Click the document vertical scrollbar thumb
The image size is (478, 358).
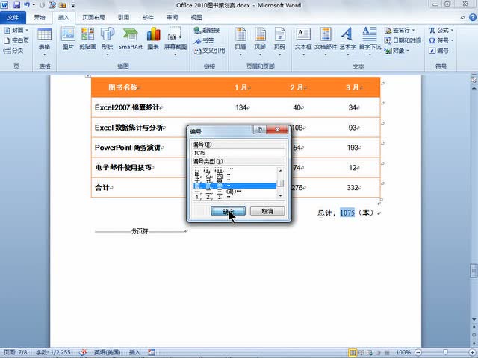click(474, 271)
